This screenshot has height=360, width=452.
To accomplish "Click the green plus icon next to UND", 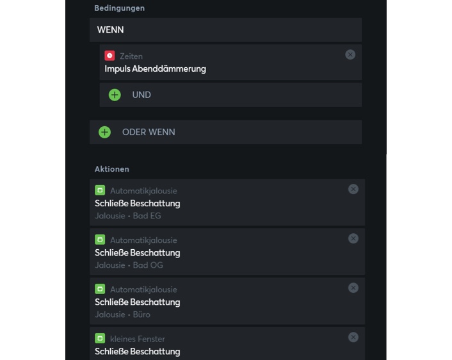I will (x=115, y=95).
